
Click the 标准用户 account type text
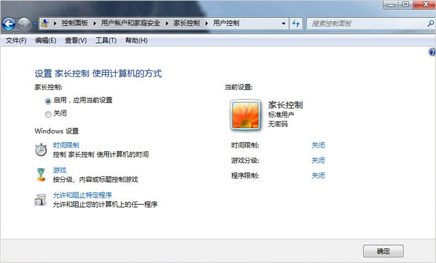coord(281,114)
